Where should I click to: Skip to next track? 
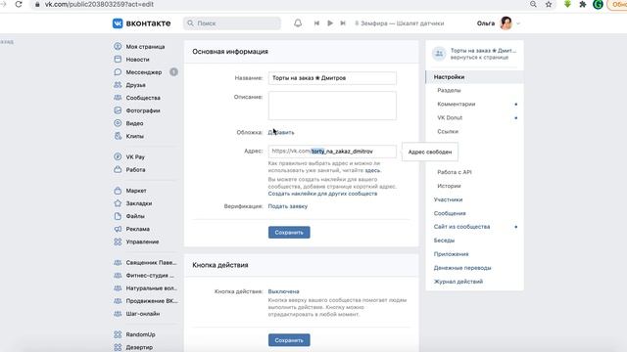[x=343, y=23]
